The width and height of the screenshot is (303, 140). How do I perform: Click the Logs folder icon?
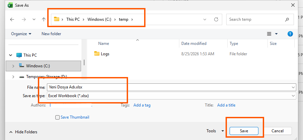(x=97, y=54)
